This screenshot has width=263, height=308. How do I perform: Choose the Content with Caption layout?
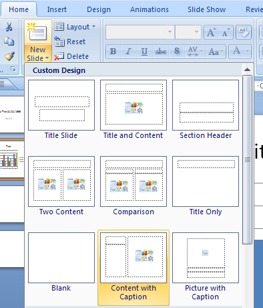coord(134,268)
